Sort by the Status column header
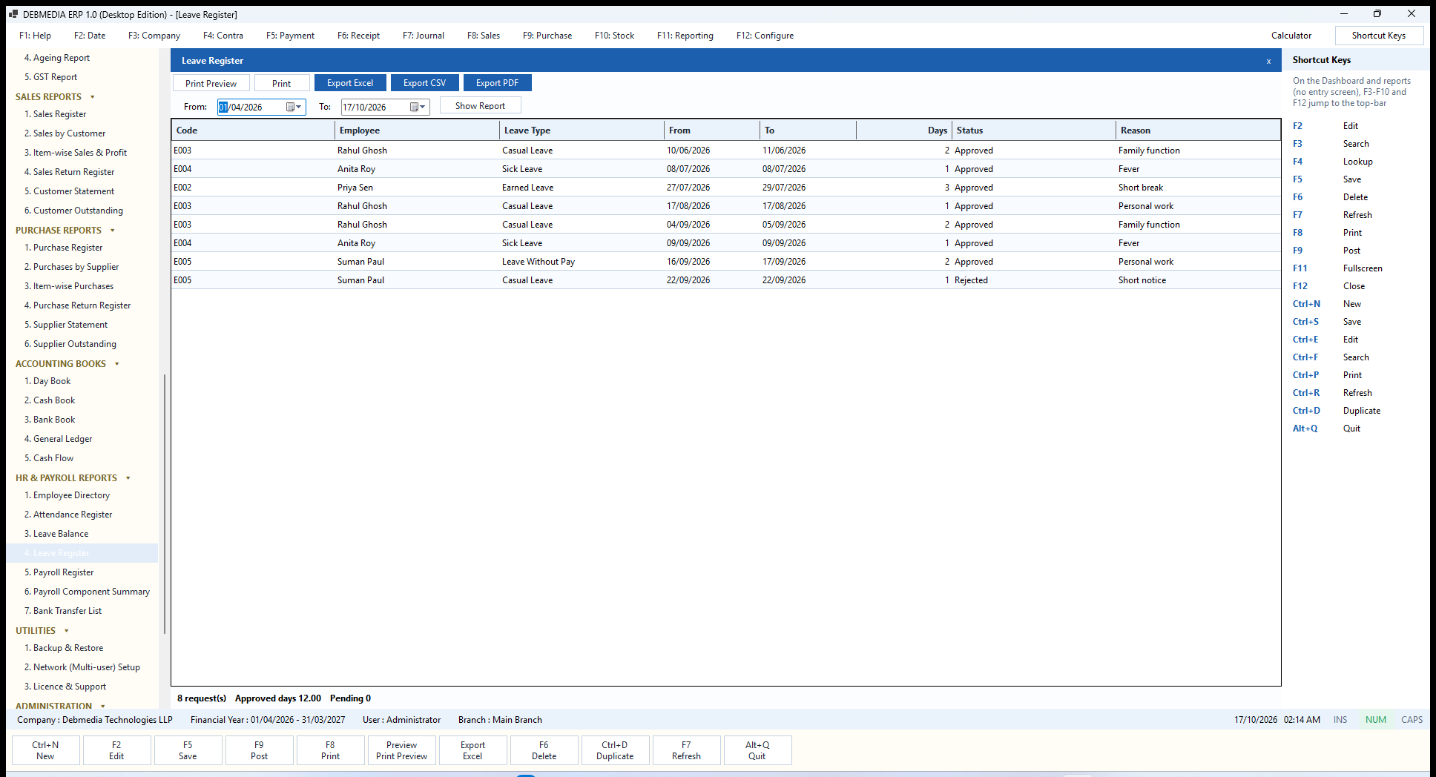Screen dimensions: 1436x777 pyautogui.click(x=1034, y=130)
